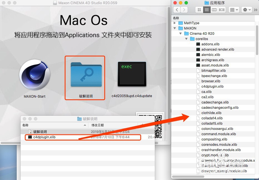This screenshot has width=259, height=180.
Task: Open the arrange items dropdown
Action: tap(233, 10)
